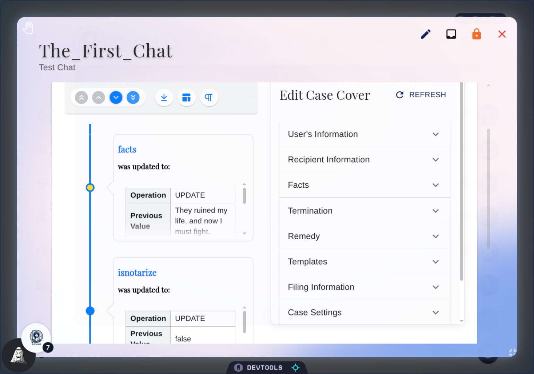Click the hand grab icon at top left
534x374 pixels.
pos(28,28)
